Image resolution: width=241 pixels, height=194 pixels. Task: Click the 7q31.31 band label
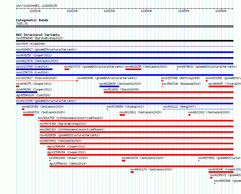[x=22, y=23]
